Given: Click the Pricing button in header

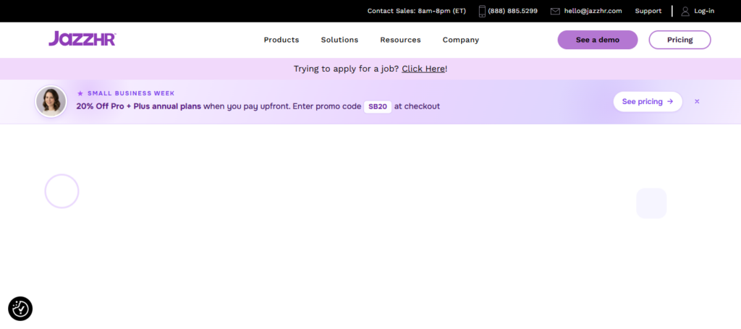Looking at the screenshot, I should [x=679, y=40].
